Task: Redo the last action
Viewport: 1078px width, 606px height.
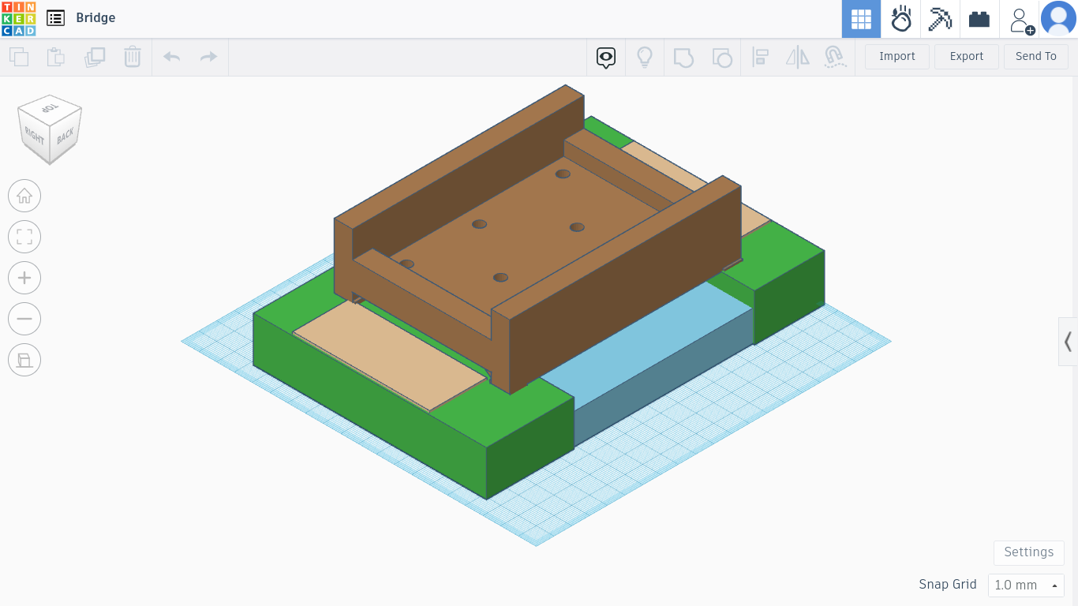Action: [208, 57]
